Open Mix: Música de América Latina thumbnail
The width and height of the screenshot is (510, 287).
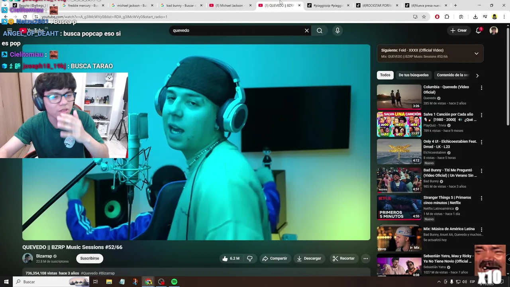[x=399, y=238]
